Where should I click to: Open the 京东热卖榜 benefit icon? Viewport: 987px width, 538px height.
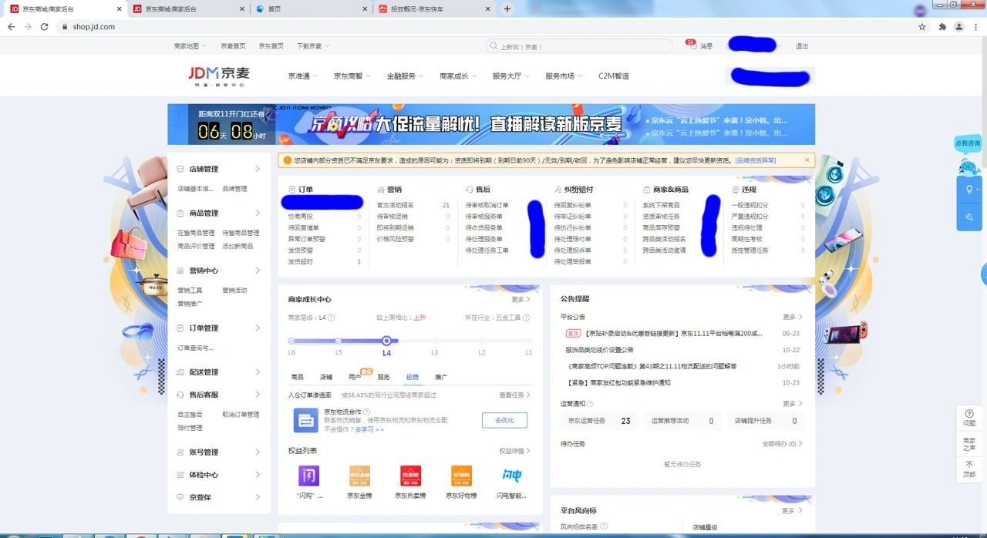[x=410, y=476]
